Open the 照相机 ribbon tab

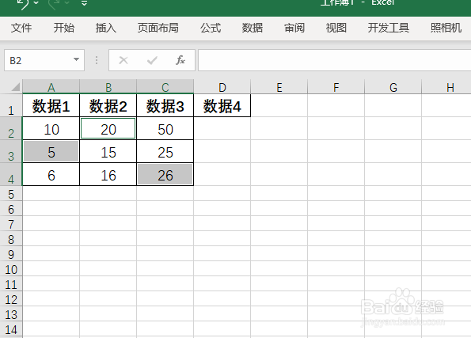(446, 28)
